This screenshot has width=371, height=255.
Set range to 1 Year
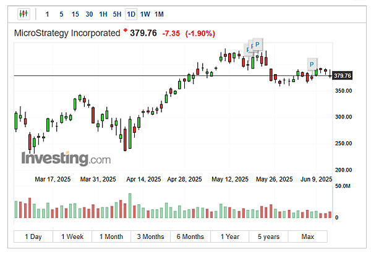pyautogui.click(x=230, y=236)
